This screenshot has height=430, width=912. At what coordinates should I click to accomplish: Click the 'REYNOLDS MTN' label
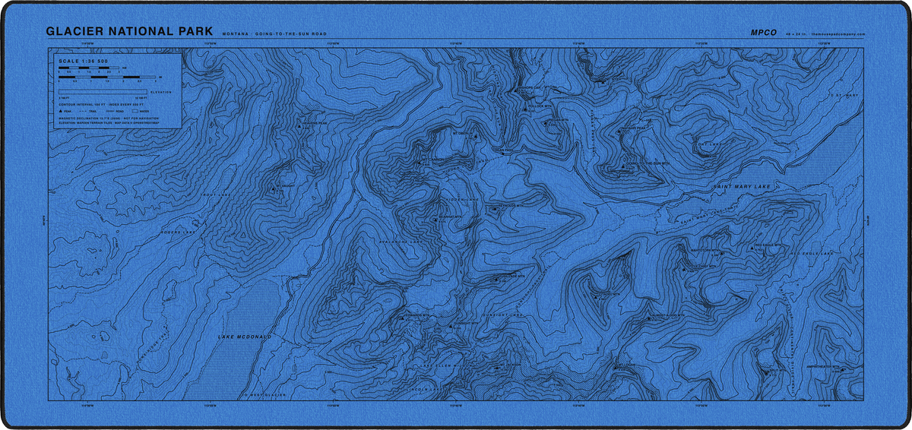tap(511, 206)
